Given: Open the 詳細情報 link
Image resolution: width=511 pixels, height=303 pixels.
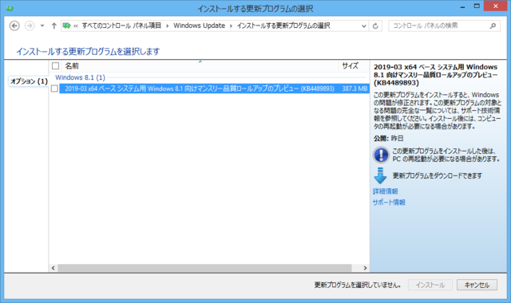Looking at the screenshot, I should 386,191.
